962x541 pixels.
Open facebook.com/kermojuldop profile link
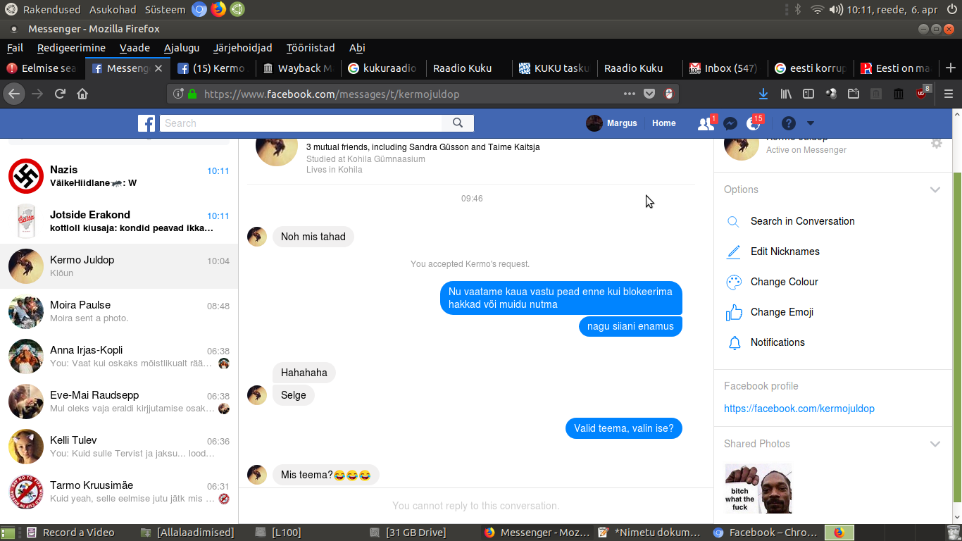pyautogui.click(x=799, y=409)
